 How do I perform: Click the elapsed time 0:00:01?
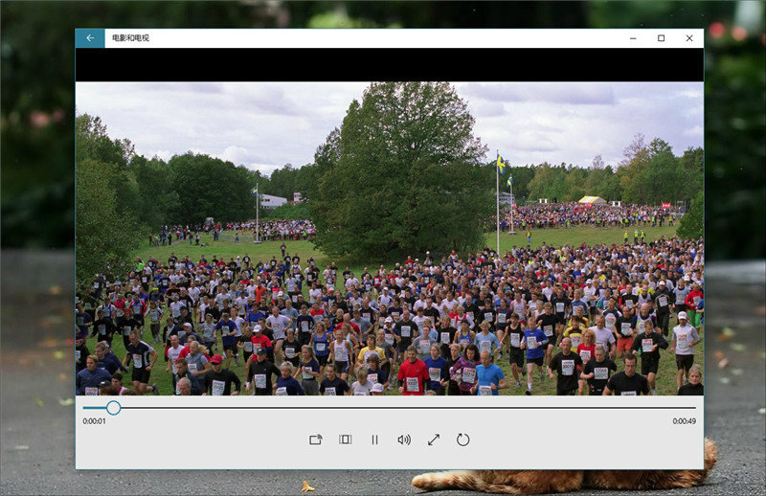point(94,421)
